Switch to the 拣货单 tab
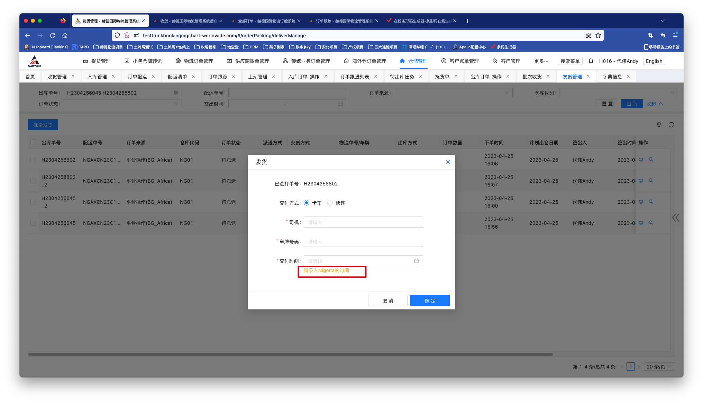This screenshot has width=703, height=403. coord(442,76)
